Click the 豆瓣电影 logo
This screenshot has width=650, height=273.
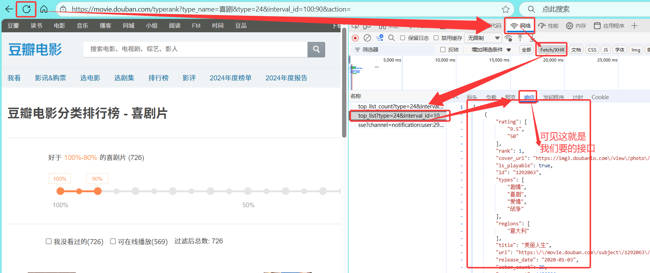35,50
